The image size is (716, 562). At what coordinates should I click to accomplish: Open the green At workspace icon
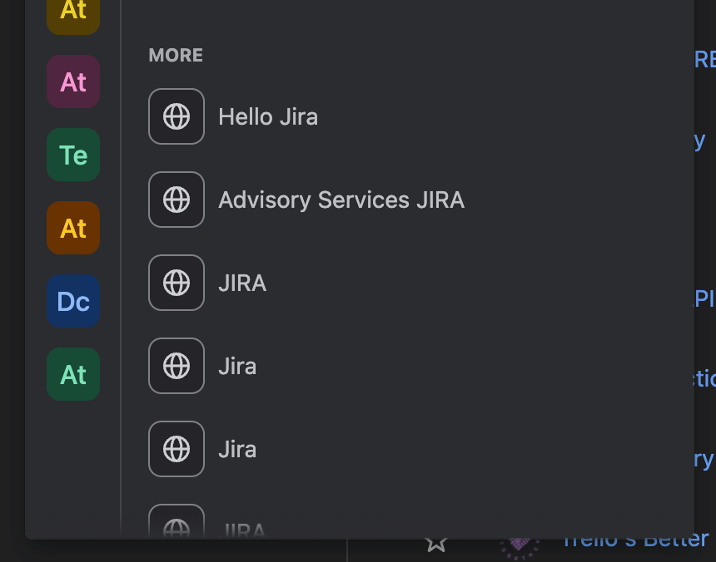[x=73, y=374]
